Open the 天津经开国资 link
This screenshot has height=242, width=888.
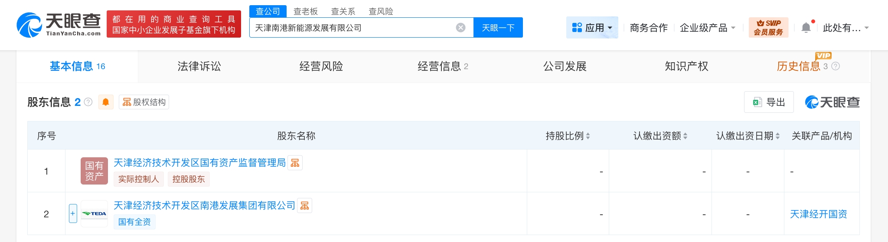pos(818,214)
